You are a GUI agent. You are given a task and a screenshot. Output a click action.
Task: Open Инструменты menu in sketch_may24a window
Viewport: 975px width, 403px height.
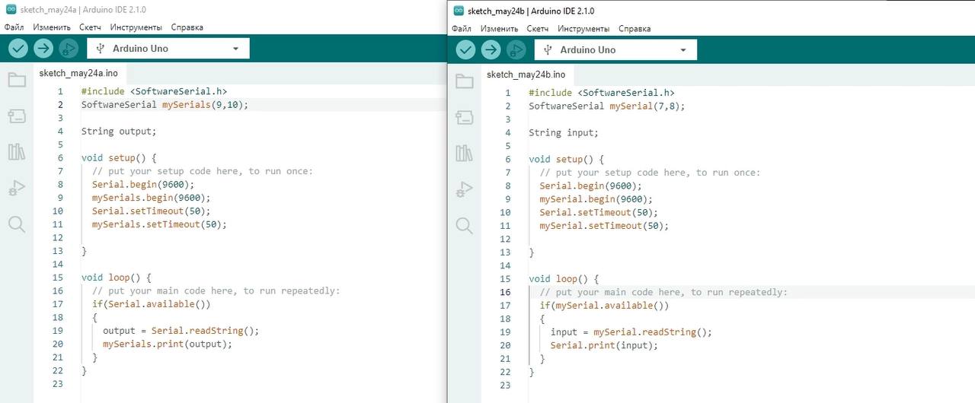click(x=136, y=27)
